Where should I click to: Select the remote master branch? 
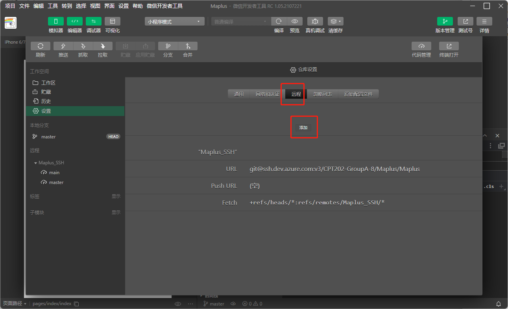click(75, 182)
